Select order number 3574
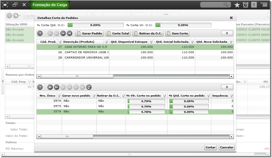Image resolution: width=272 pixels, height=158 pixels. coord(57,101)
